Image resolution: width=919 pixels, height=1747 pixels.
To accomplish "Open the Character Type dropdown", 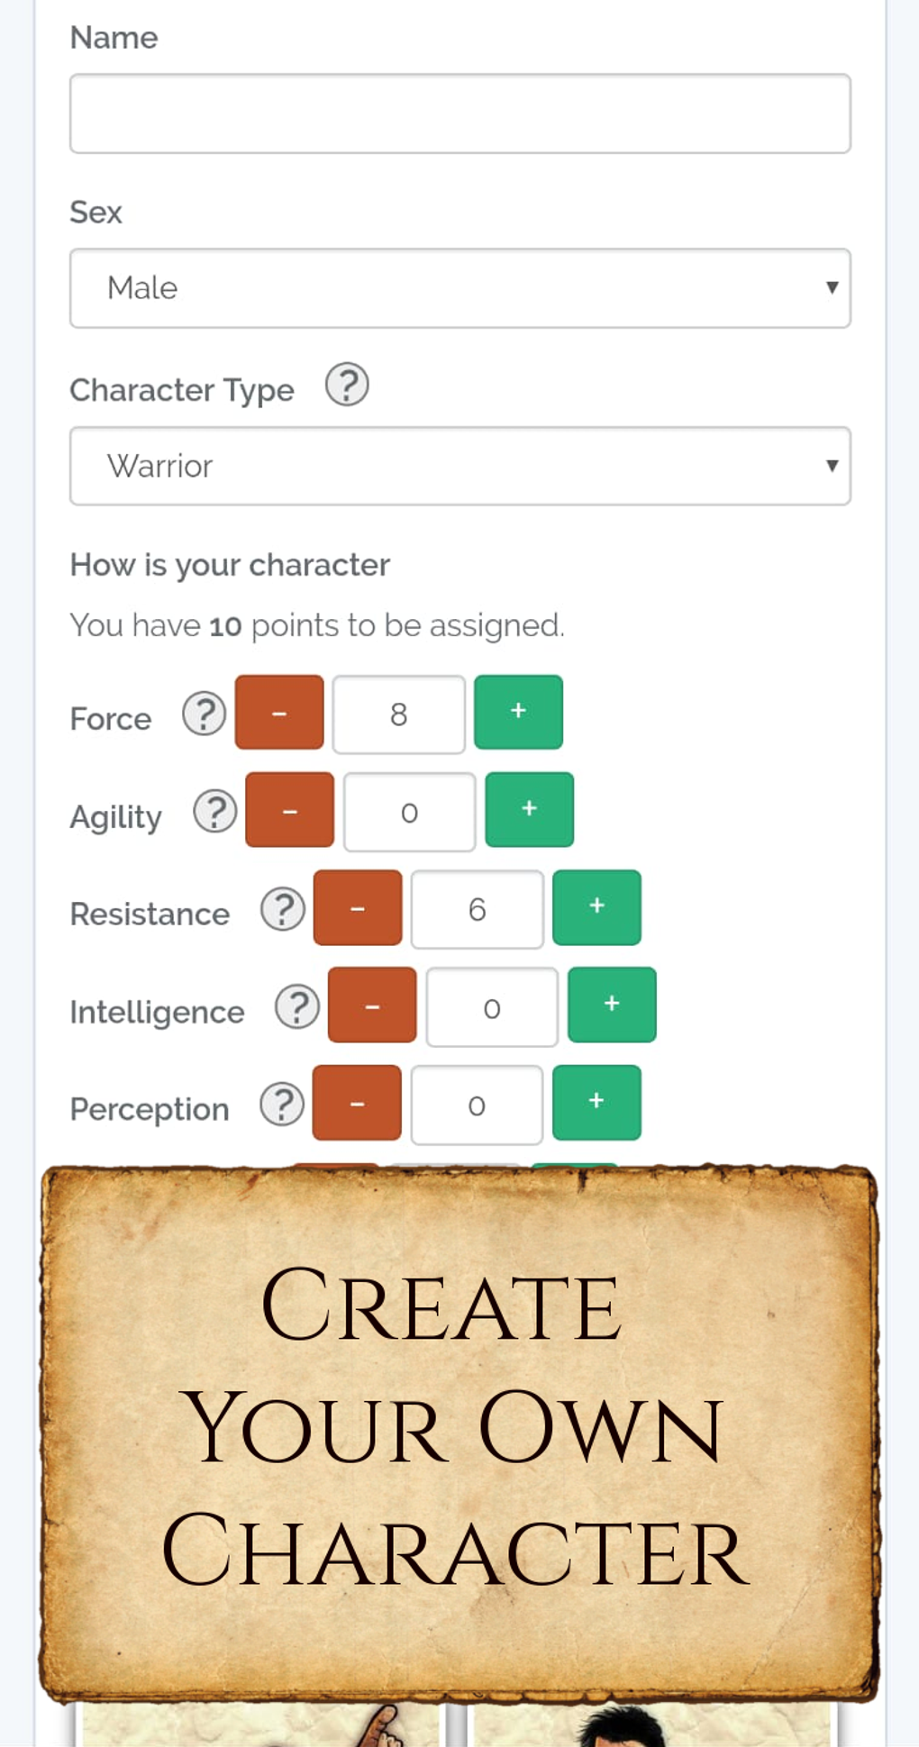I will click(459, 466).
